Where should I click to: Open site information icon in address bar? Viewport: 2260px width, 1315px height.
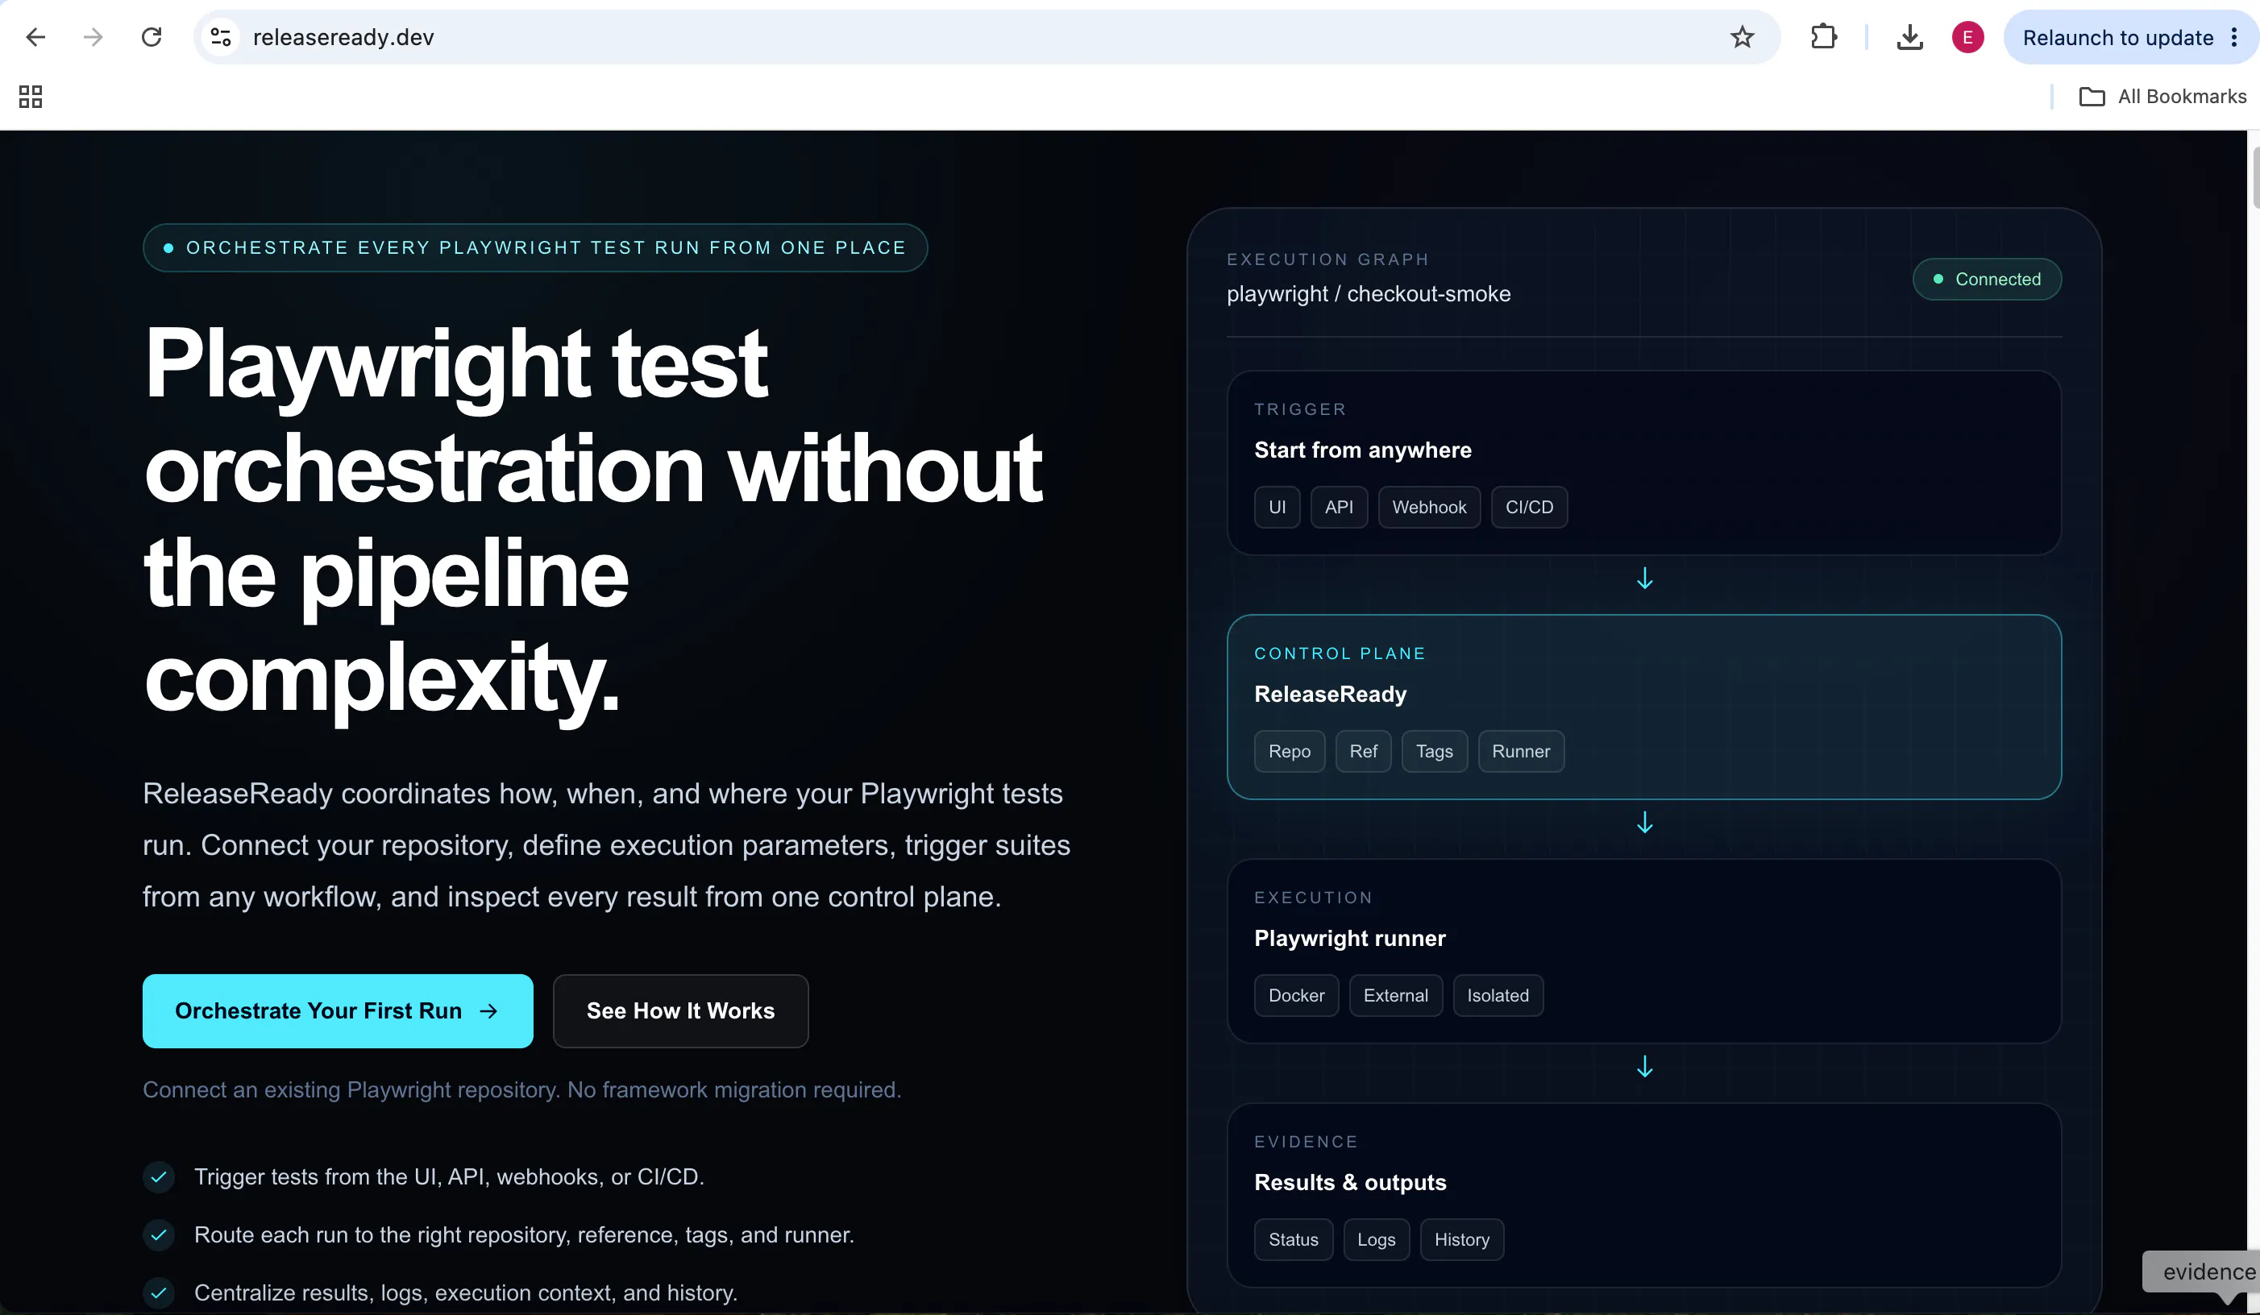(221, 37)
